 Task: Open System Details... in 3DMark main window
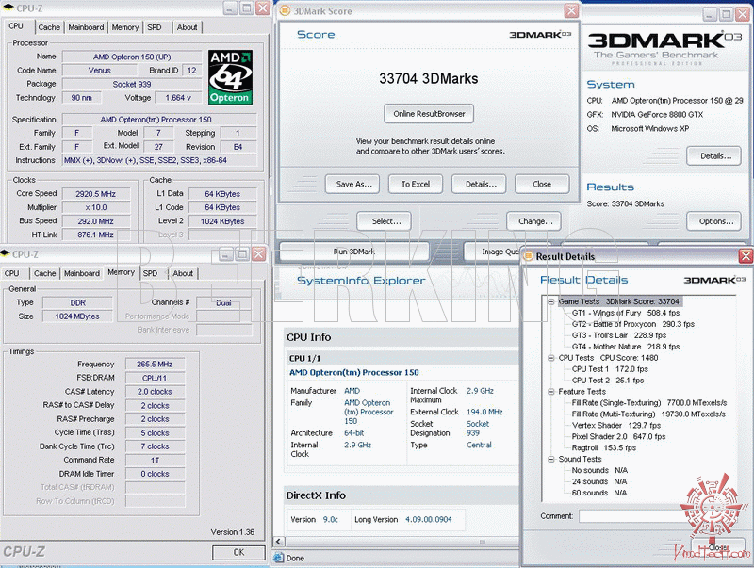715,156
